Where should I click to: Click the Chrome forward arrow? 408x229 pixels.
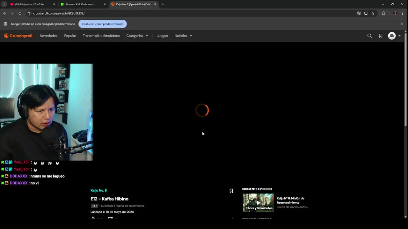click(12, 13)
